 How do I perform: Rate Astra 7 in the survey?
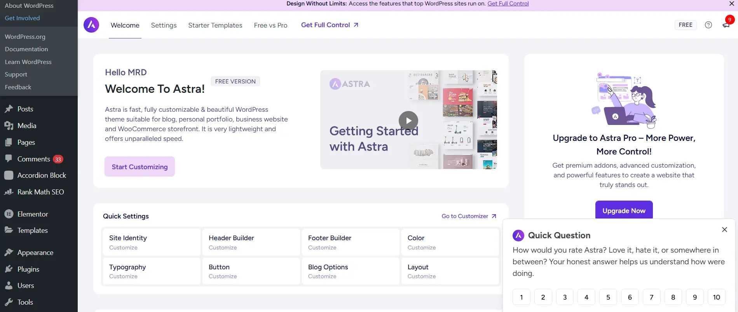(652, 297)
